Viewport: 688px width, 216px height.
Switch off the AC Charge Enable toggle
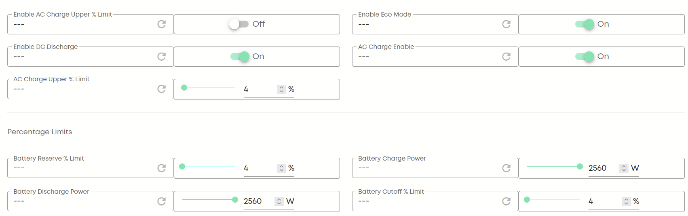pos(585,57)
